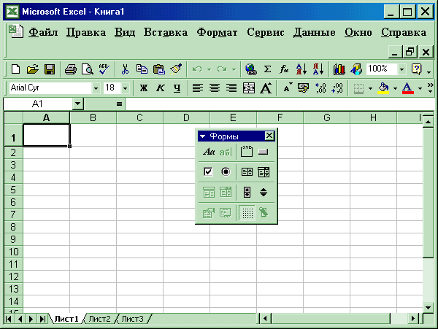
Task: Select the Spinner control in the Формы panel
Action: coord(264,193)
